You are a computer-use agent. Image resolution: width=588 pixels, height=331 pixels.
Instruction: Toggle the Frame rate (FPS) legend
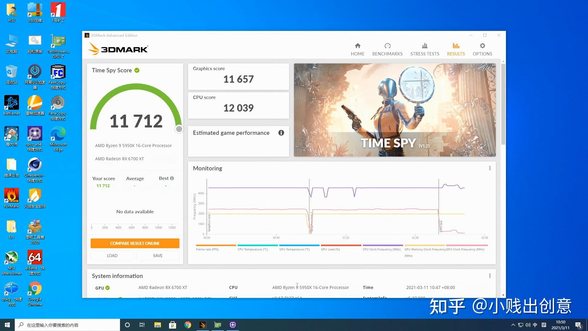click(216, 248)
